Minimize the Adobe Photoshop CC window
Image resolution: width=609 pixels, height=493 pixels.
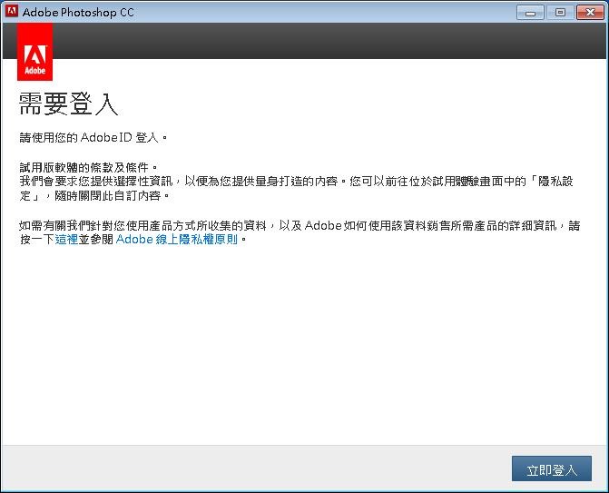pos(530,13)
